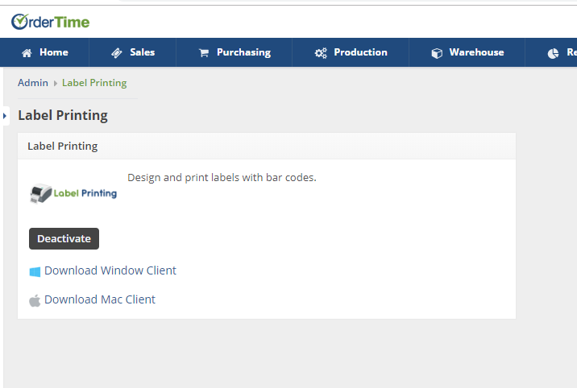Screen dimensions: 577x388
Task: Click the Apple logo icon
Action: click(35, 300)
